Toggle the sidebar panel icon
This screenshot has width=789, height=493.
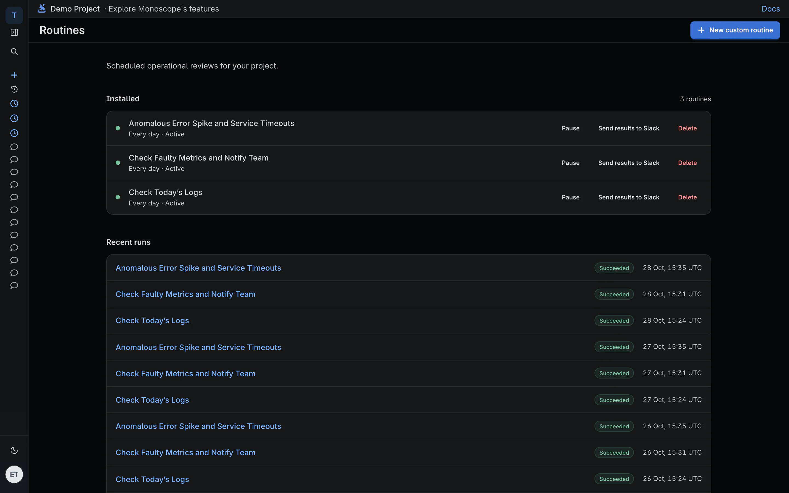point(14,32)
